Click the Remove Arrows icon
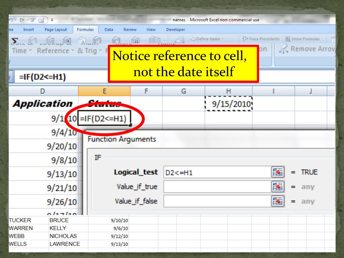This screenshot has height=258, width=344. [284, 49]
